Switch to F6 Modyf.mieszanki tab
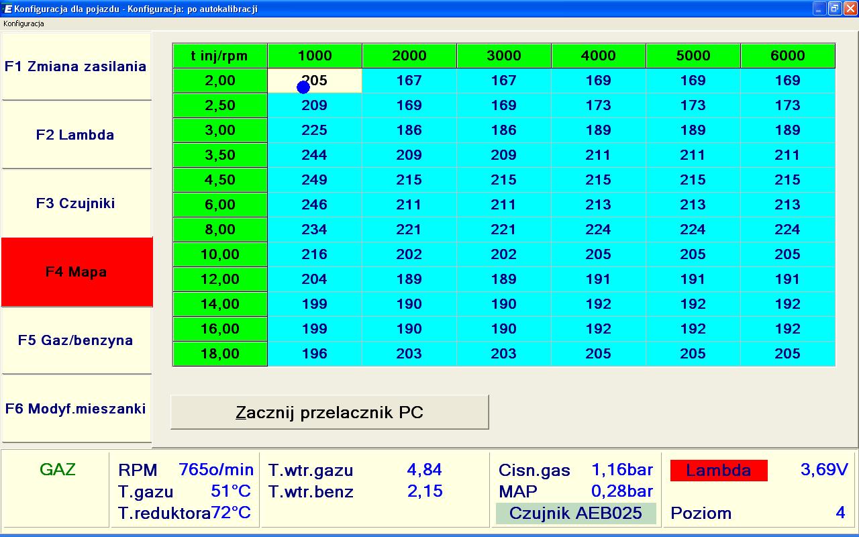 (x=76, y=409)
